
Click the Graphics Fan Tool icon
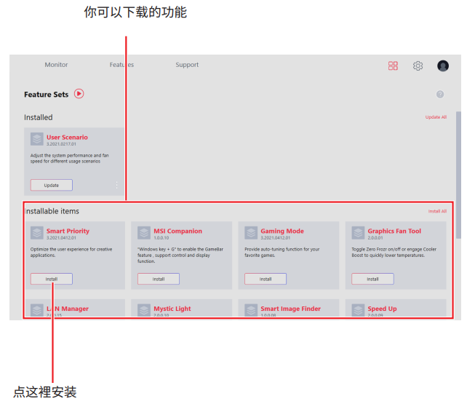(x=358, y=233)
